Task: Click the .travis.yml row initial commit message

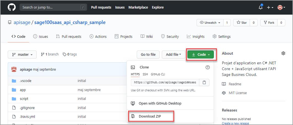Action: (x=82, y=116)
